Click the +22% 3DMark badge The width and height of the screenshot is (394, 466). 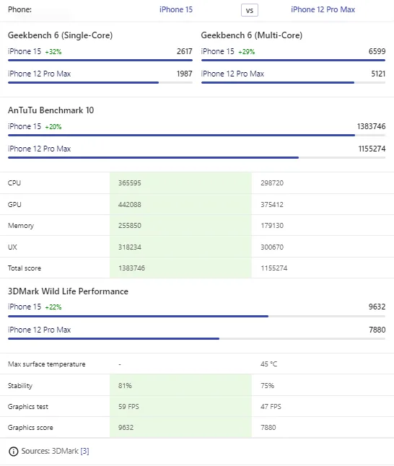coord(53,307)
